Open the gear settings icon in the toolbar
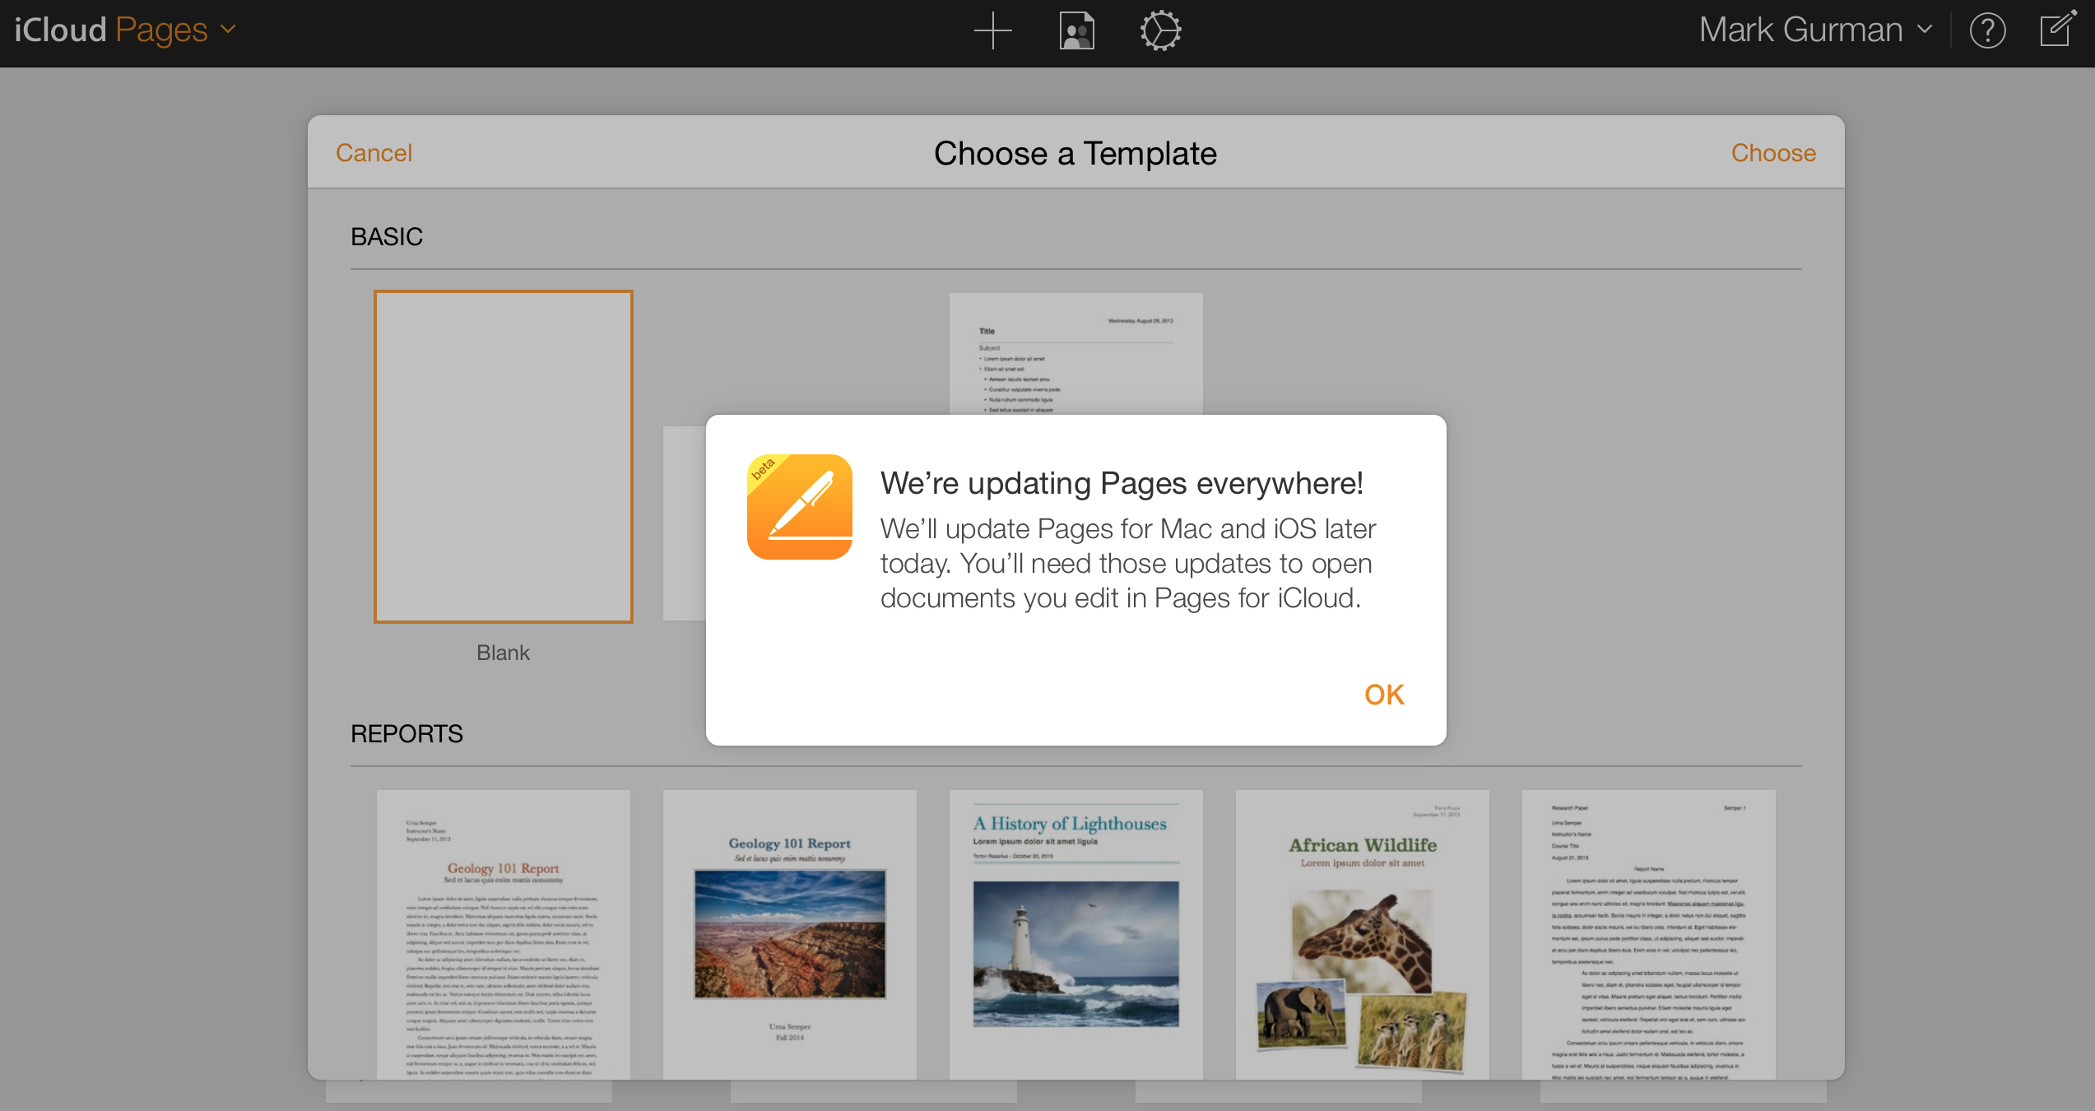The width and height of the screenshot is (2095, 1111). 1160,30
